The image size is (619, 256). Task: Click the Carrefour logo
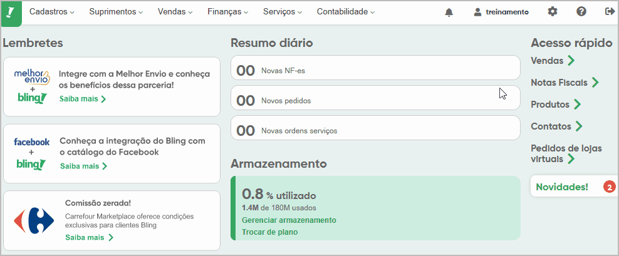tap(34, 221)
